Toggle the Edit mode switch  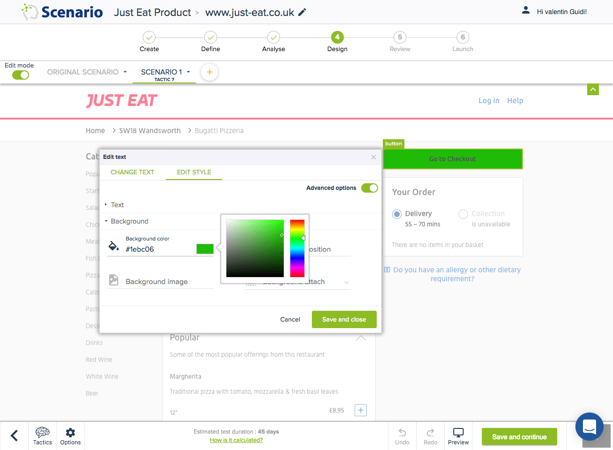(x=21, y=75)
